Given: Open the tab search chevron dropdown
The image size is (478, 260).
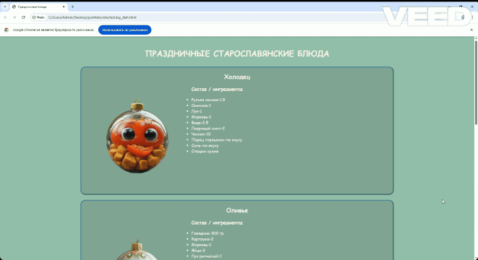Looking at the screenshot, I should (4, 6).
